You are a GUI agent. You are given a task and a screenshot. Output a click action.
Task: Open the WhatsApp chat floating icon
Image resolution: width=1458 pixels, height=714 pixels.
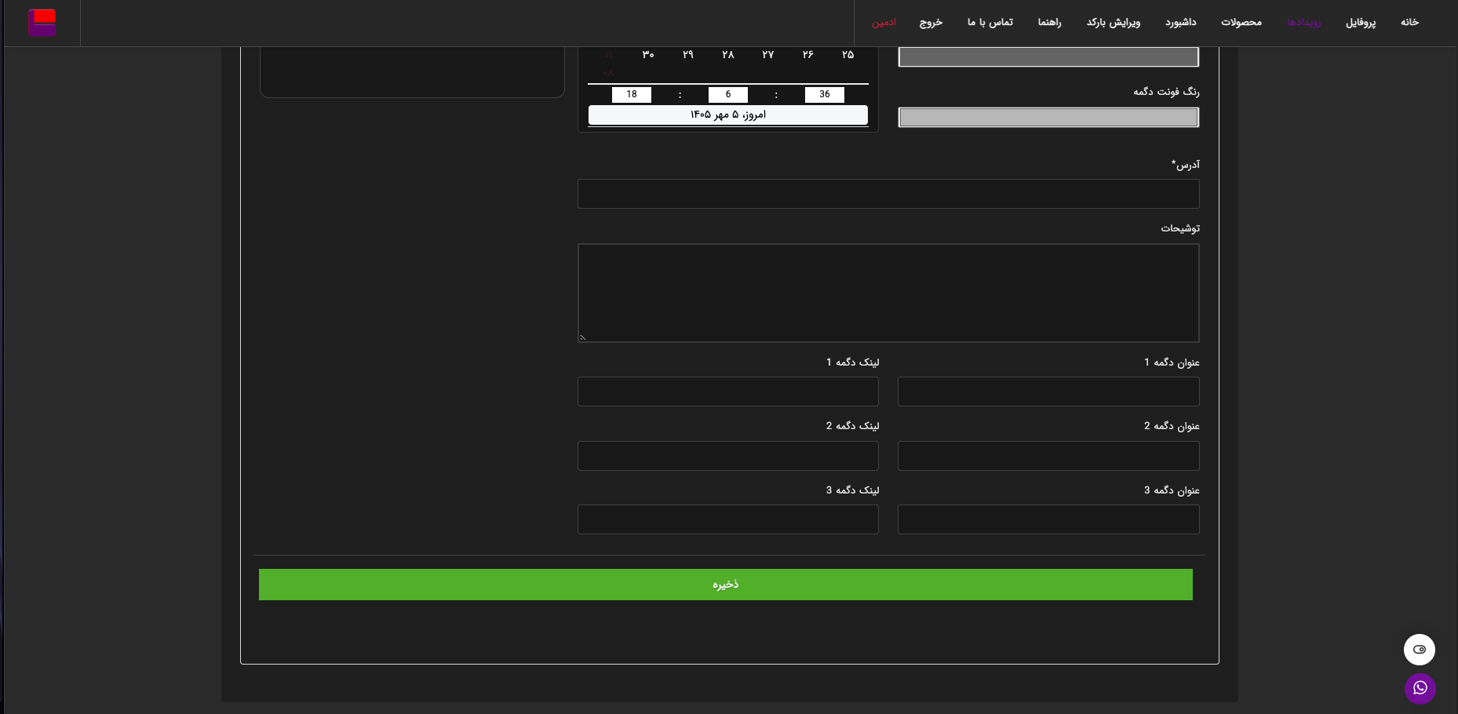click(1420, 688)
